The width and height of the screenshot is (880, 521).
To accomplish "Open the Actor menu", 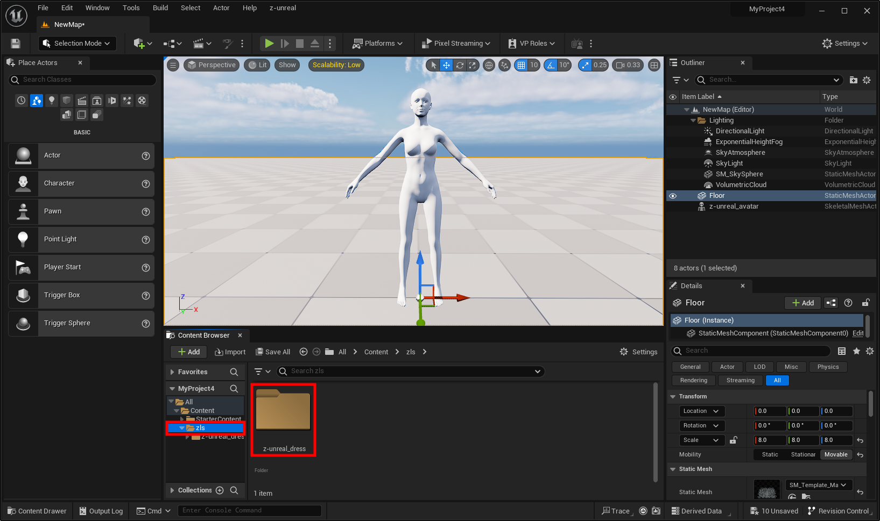I will pos(221,8).
